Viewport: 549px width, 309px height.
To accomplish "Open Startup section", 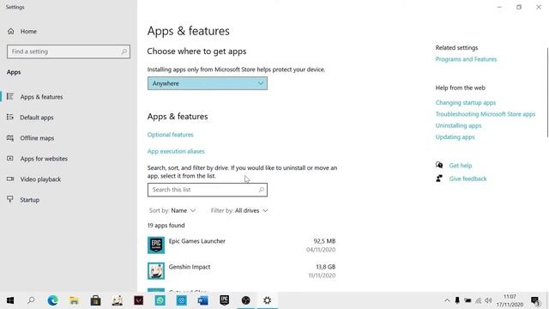I will 29,200.
